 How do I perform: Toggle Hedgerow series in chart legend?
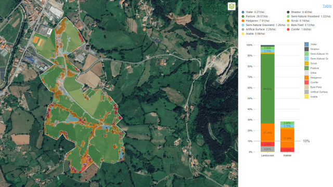[313, 77]
